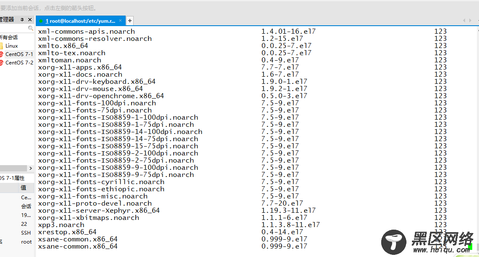479x257 pixels.
Task: Go to previous tab with left arrow
Action: coord(464,21)
